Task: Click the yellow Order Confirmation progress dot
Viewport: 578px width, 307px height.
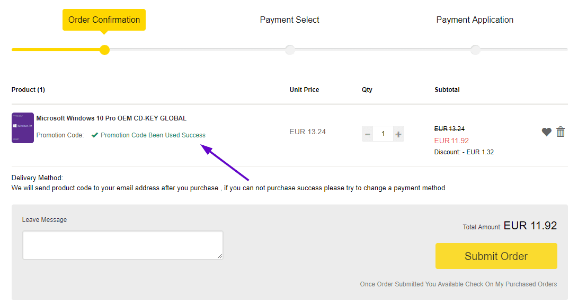Action: point(105,50)
